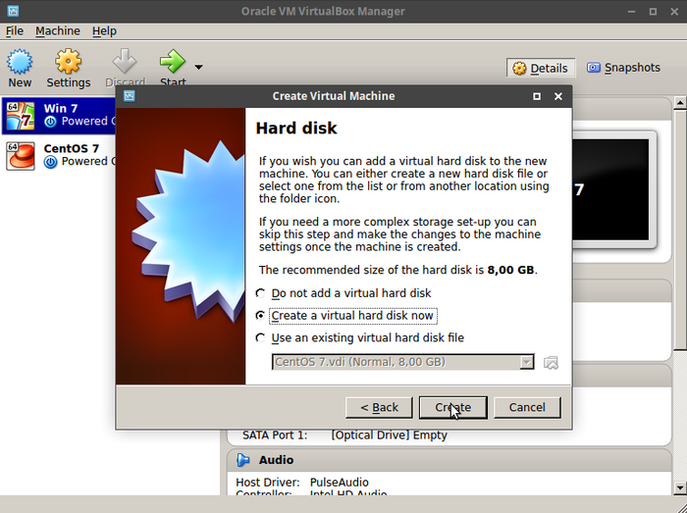
Task: Switch to Snapshots view
Action: click(623, 68)
